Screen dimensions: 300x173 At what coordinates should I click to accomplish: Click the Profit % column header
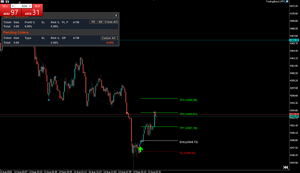[30, 22]
